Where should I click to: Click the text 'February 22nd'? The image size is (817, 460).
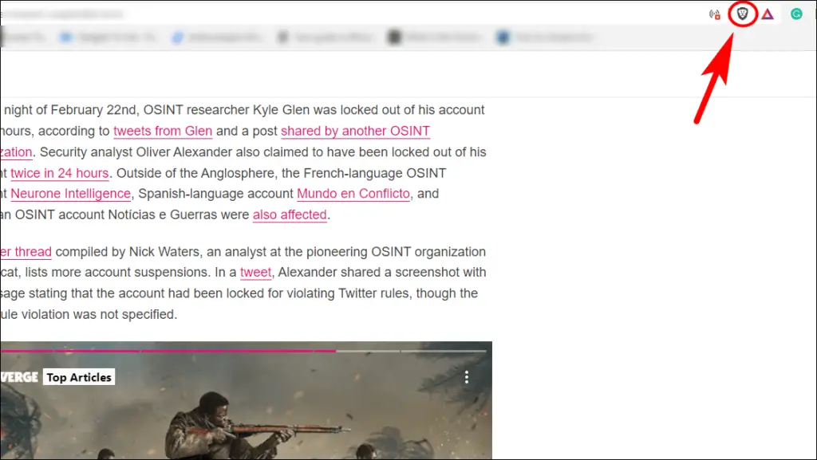95,110
